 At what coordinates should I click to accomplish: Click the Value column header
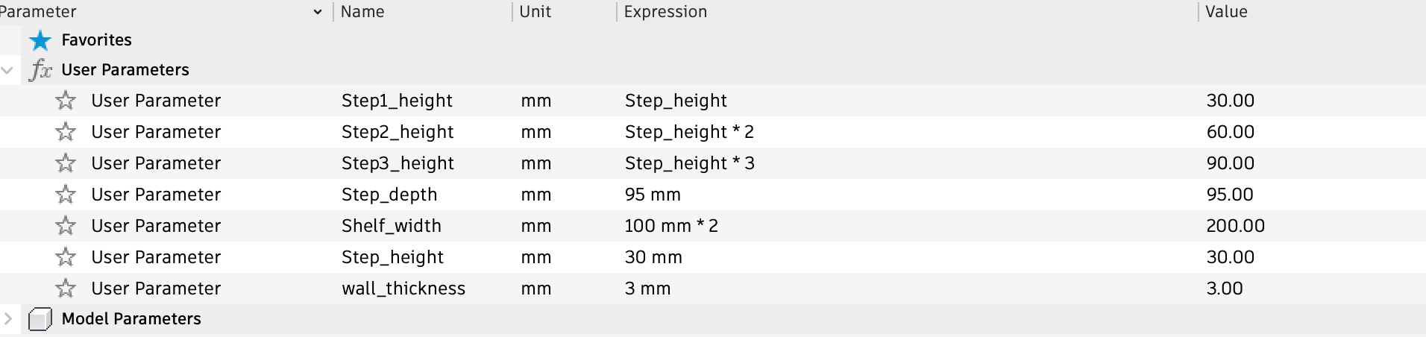click(1226, 12)
